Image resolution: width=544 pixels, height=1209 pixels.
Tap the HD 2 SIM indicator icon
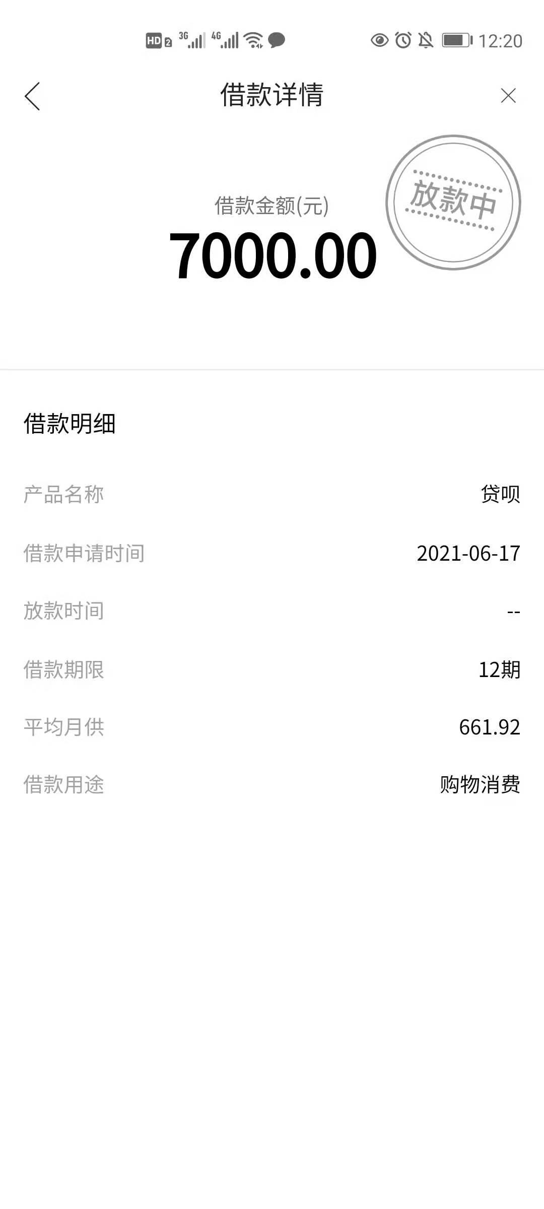pos(159,40)
